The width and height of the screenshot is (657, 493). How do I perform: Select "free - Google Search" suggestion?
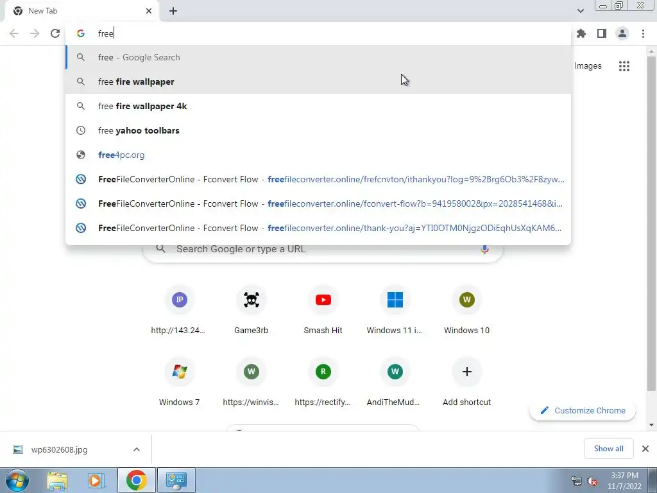pos(318,57)
